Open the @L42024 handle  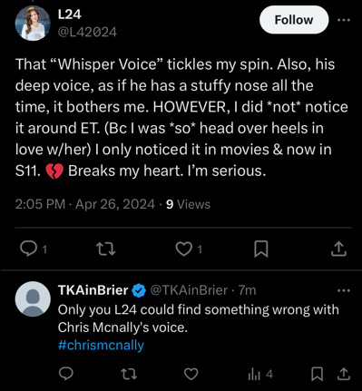click(x=87, y=32)
